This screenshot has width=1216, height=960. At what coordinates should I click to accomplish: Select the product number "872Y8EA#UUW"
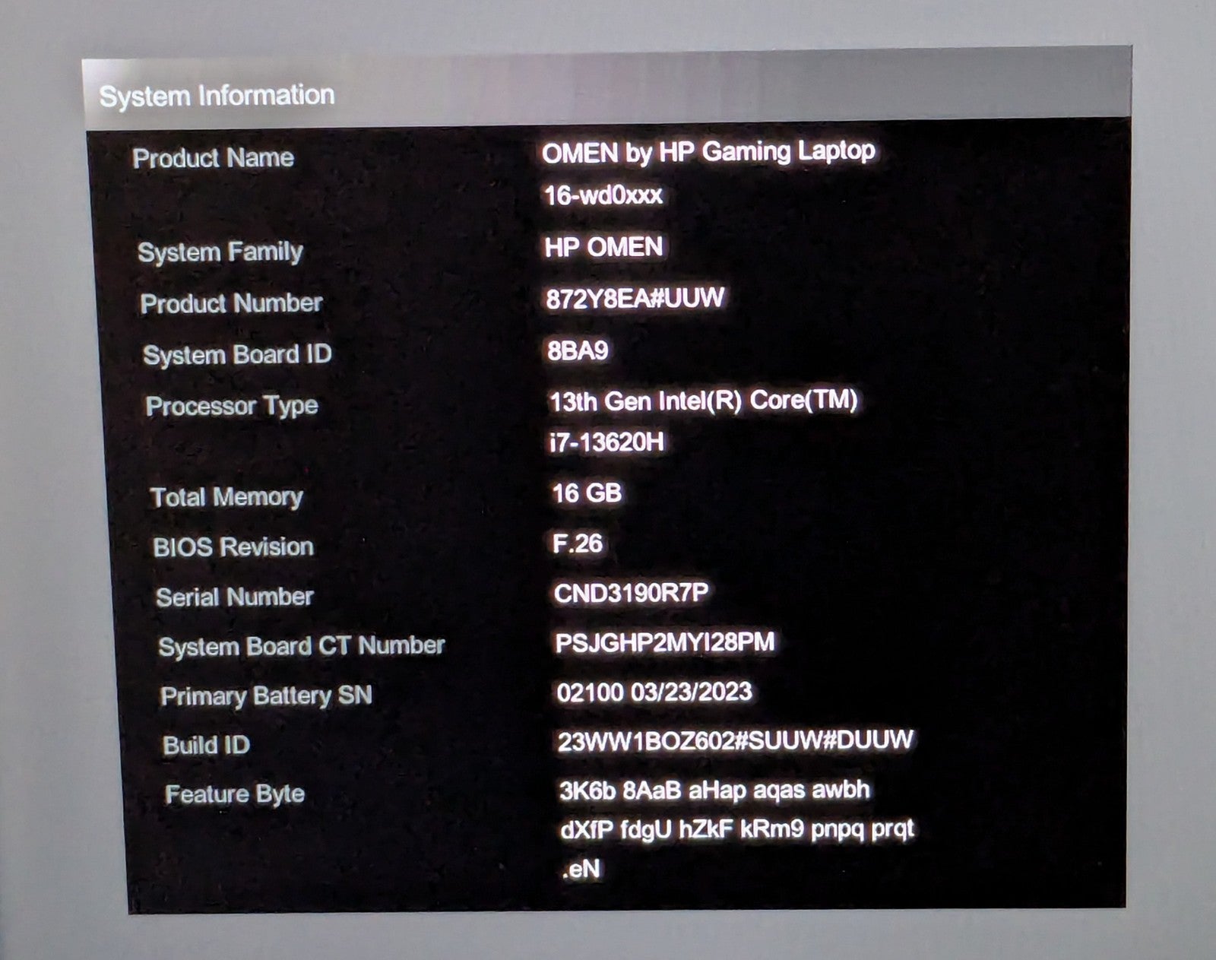pos(635,298)
